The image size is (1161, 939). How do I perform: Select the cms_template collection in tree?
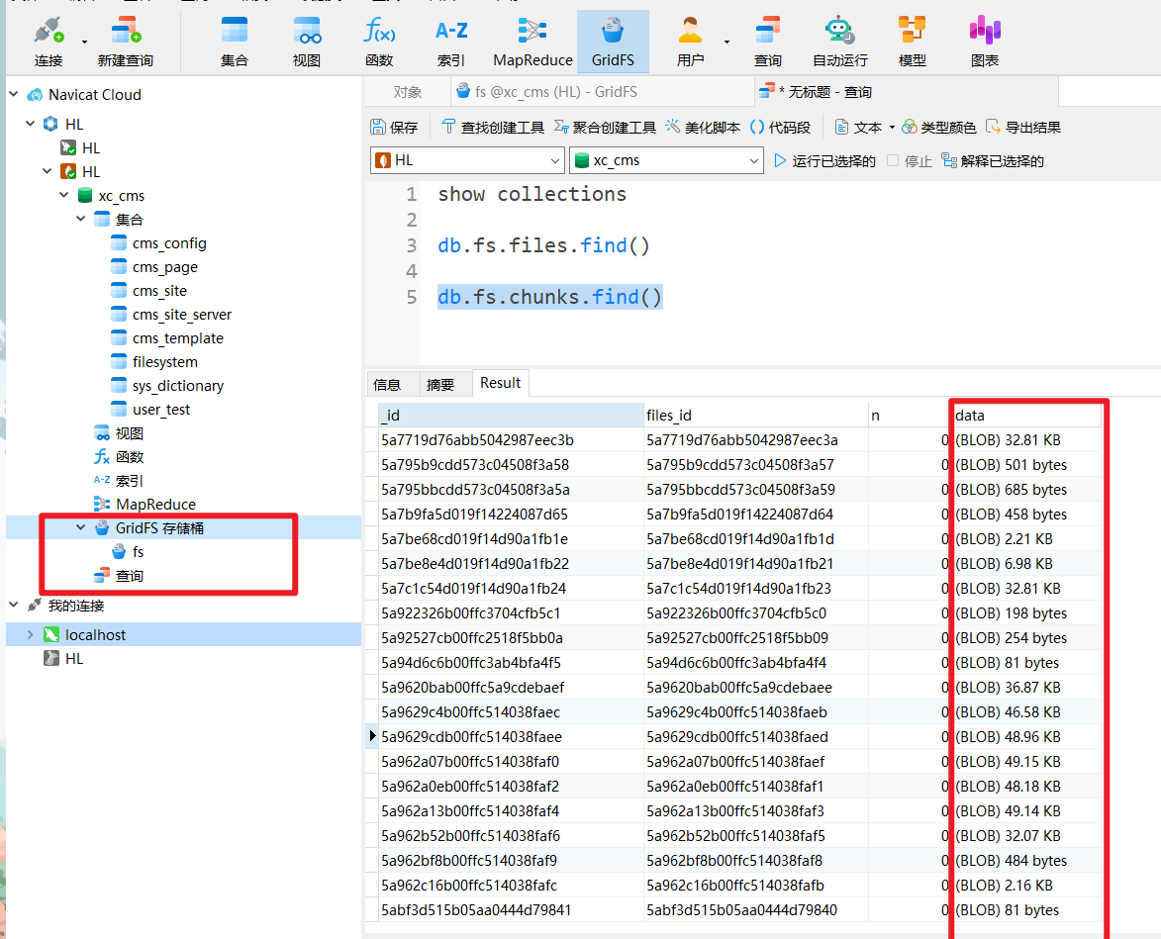pos(177,338)
